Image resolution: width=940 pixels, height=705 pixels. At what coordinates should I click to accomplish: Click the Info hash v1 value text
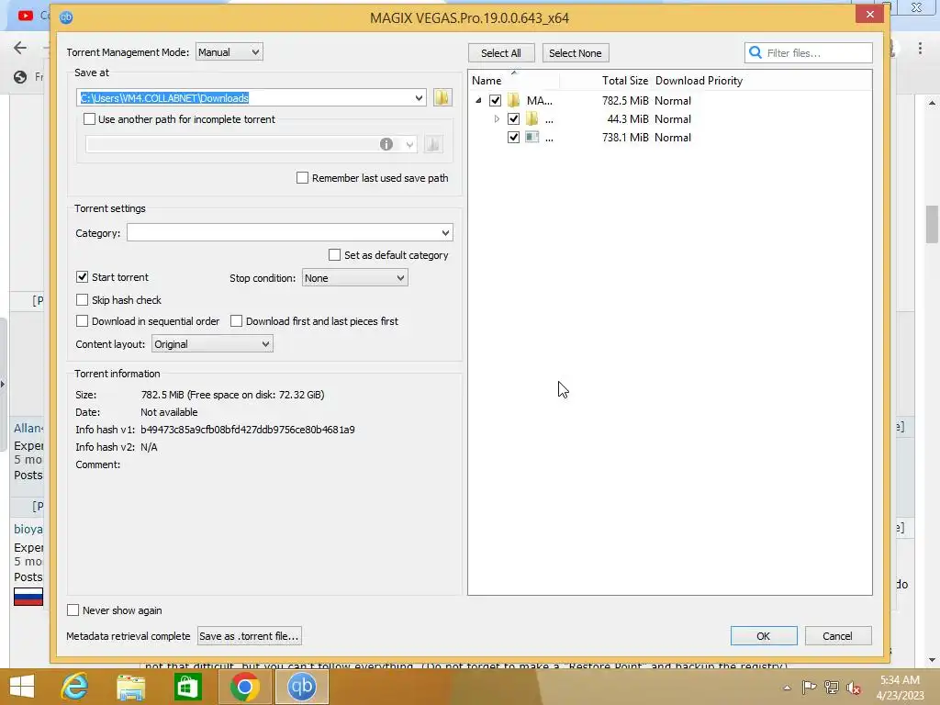coord(248,430)
